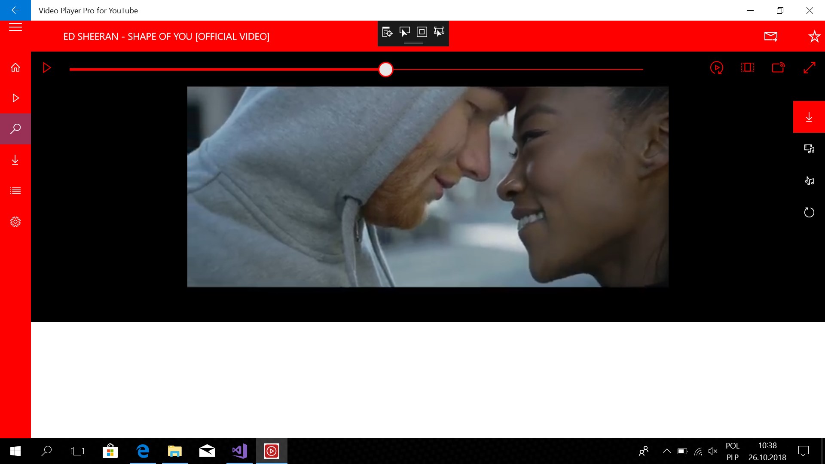Open the hamburger menu in sidebar
The width and height of the screenshot is (825, 464).
(15, 27)
